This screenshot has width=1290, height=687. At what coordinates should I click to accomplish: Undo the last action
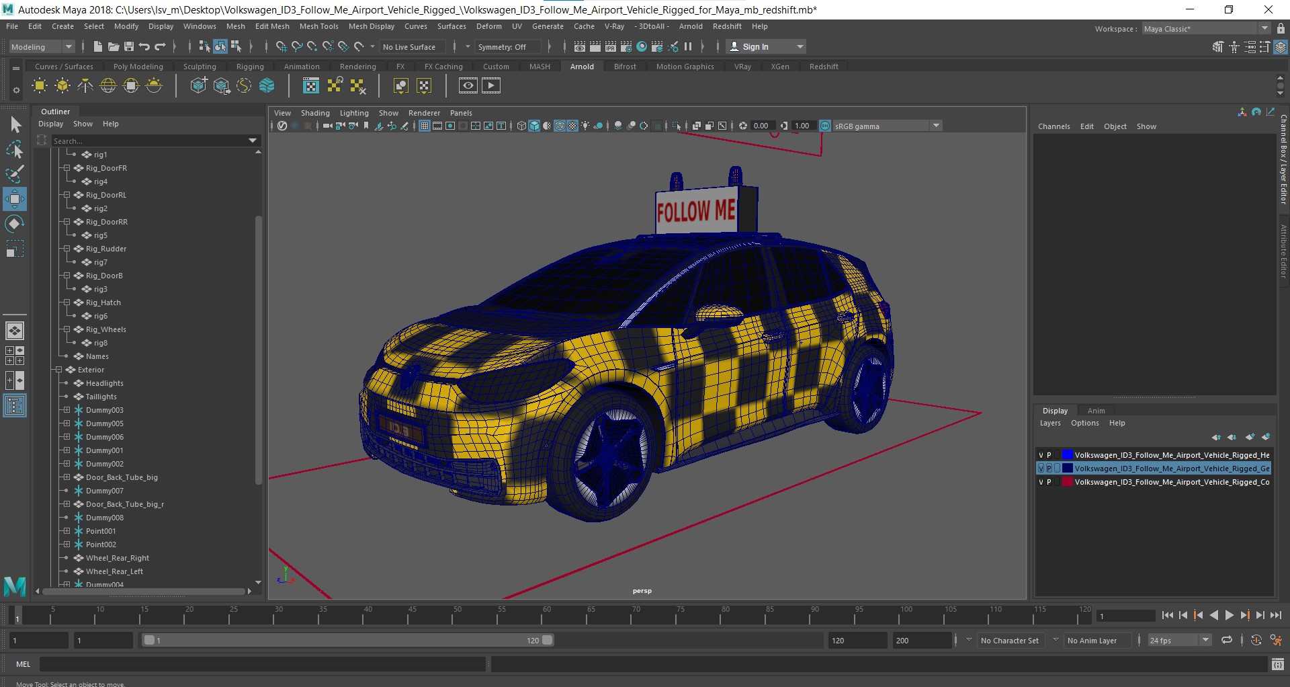(144, 46)
